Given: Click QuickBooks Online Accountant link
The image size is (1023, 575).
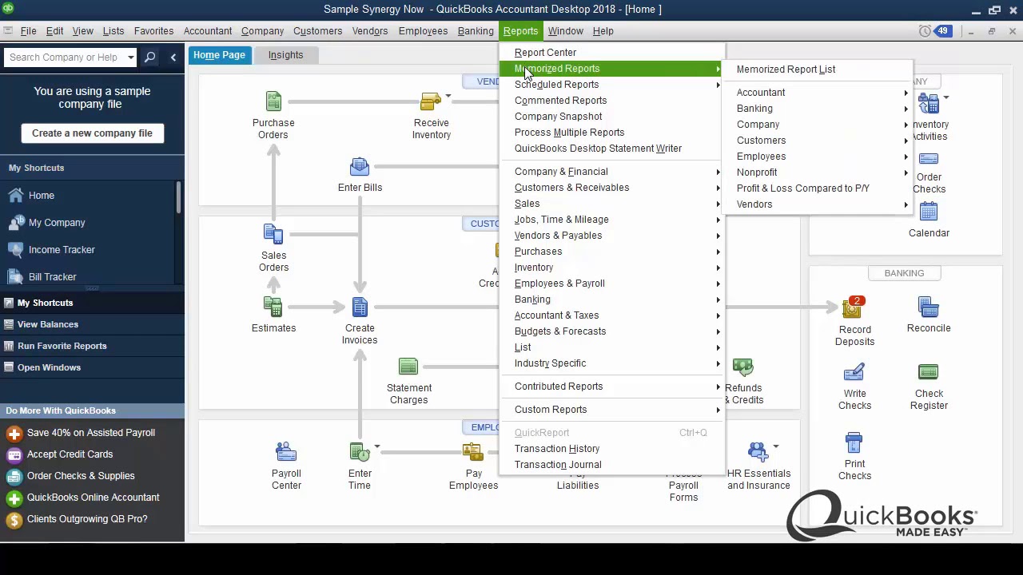Looking at the screenshot, I should (x=93, y=498).
